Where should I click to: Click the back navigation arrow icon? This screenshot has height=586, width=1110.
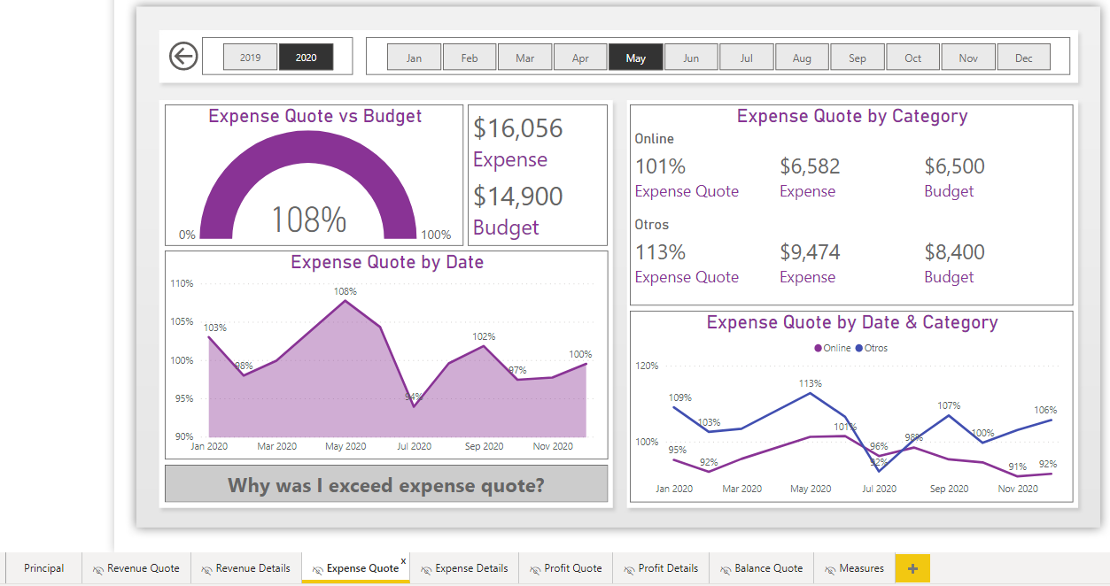(182, 56)
